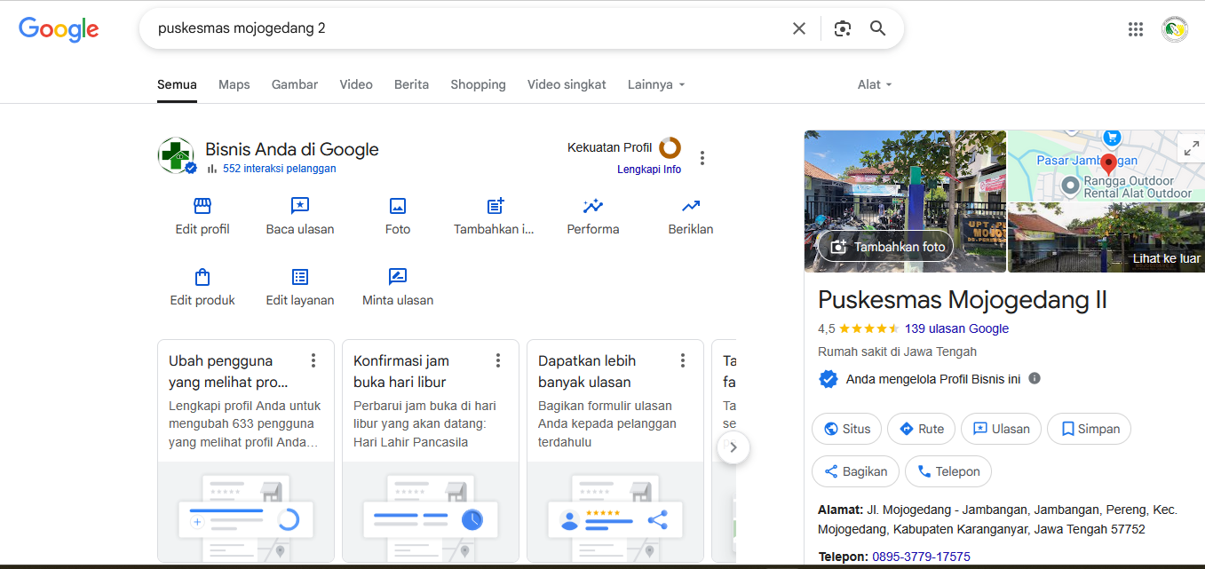The width and height of the screenshot is (1205, 569).
Task: Show next suggestion cards with arrow
Action: click(733, 447)
